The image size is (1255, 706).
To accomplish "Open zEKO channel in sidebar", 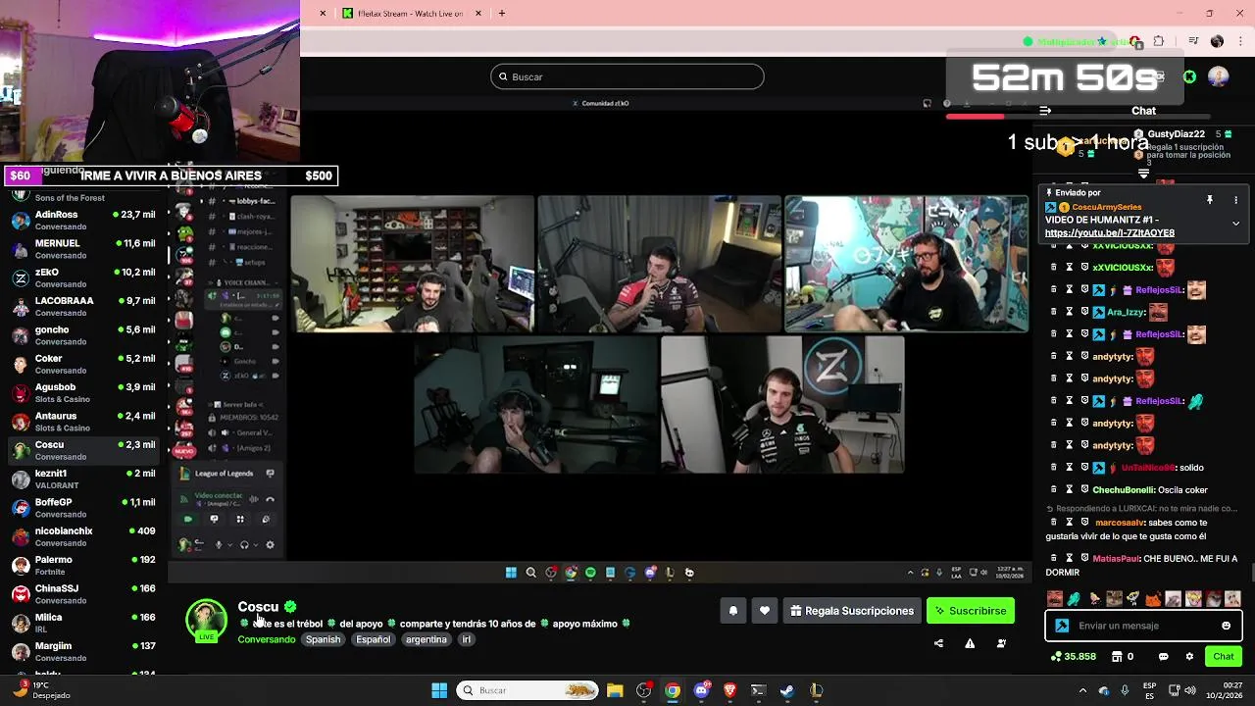I will tap(82, 277).
